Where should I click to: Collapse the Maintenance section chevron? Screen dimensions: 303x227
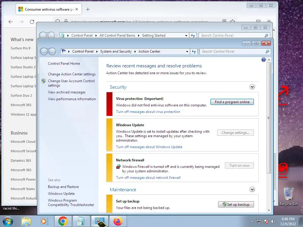252,189
